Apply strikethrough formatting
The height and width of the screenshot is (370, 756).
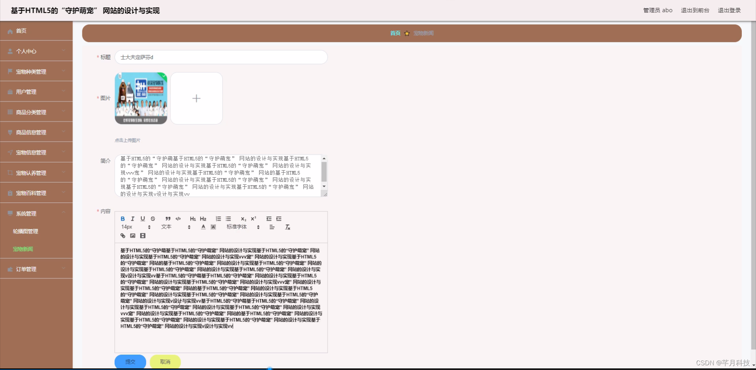click(x=153, y=219)
